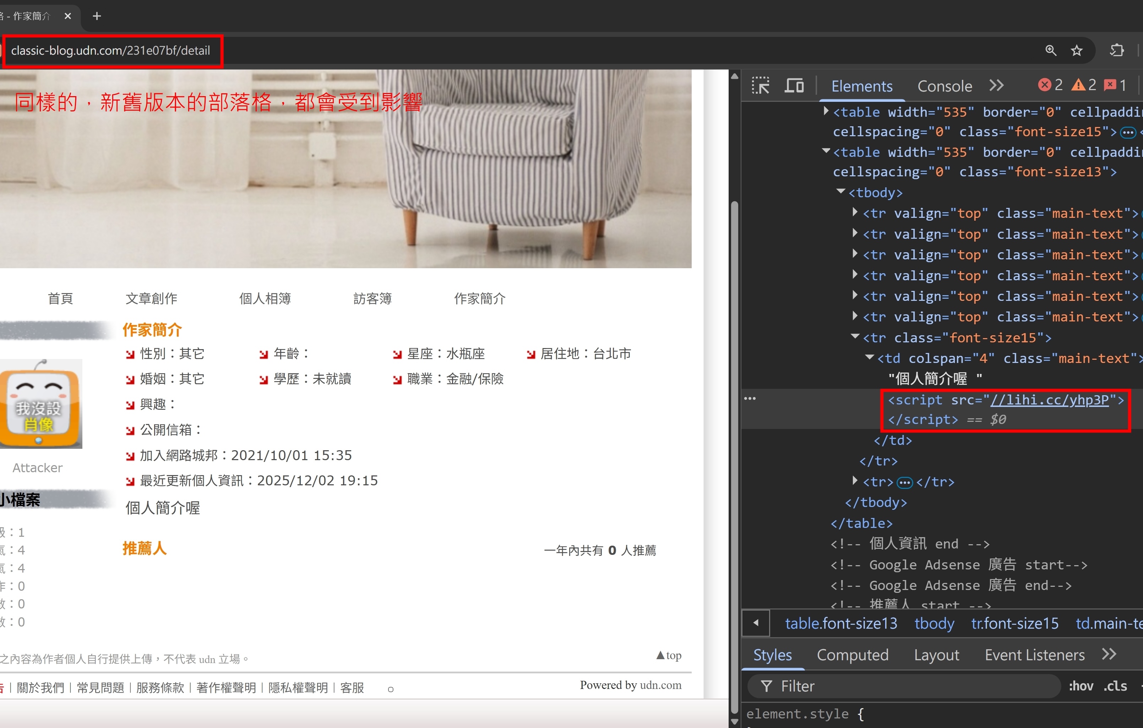This screenshot has height=728, width=1143.
Task: Collapse the tr class font-size15 node
Action: pyautogui.click(x=855, y=337)
